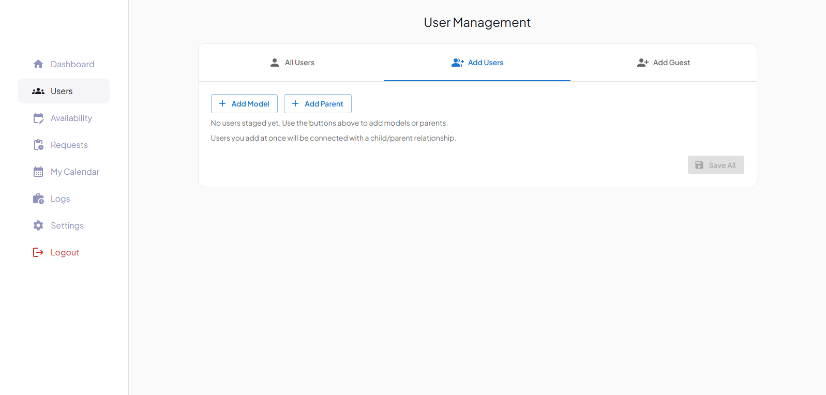Viewport: 826px width, 395px height.
Task: Open the Dashboard page
Action: (64, 64)
